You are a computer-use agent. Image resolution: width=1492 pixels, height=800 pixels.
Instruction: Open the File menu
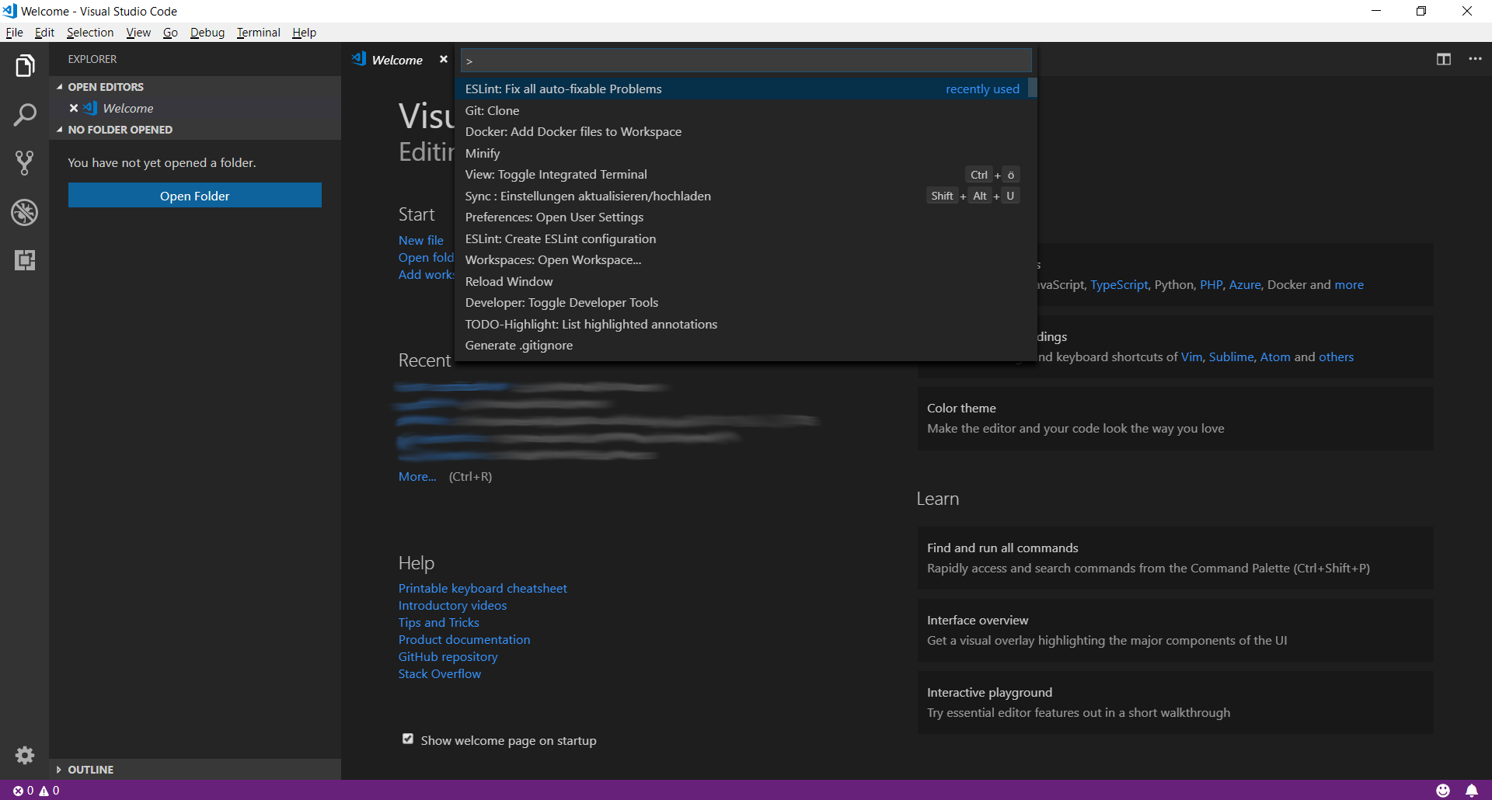pos(14,33)
